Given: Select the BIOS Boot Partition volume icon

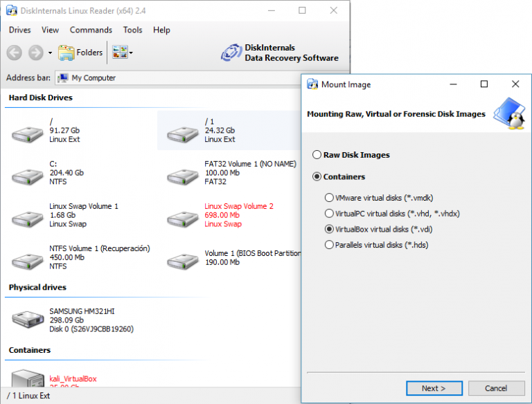Looking at the screenshot, I should pos(183,261).
